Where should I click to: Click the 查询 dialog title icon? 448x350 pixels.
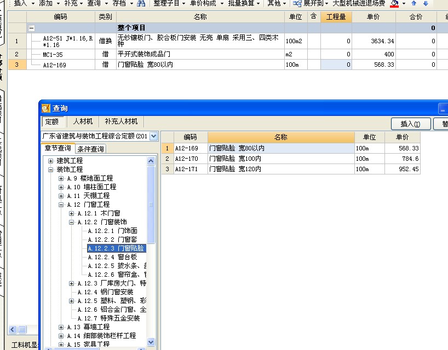(x=45, y=108)
